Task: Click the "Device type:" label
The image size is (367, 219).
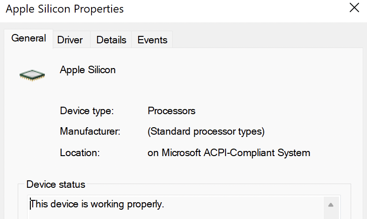Action: coord(87,111)
